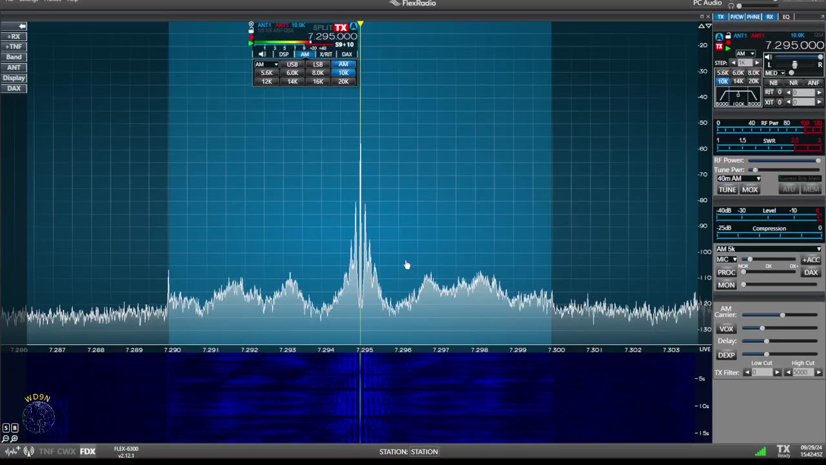The image size is (826, 465).
Task: Open the RX panel AM mode dropdown
Action: (745, 54)
